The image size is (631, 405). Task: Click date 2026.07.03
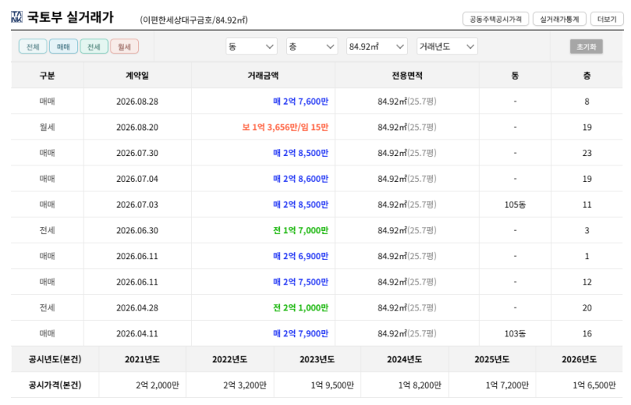click(137, 204)
